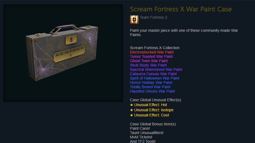Open the Scream Fortress X War Paint Case title
Image resolution: width=255 pixels, height=143 pixels.
click(x=181, y=9)
